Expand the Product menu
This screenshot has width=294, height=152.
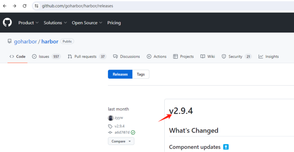[28, 22]
